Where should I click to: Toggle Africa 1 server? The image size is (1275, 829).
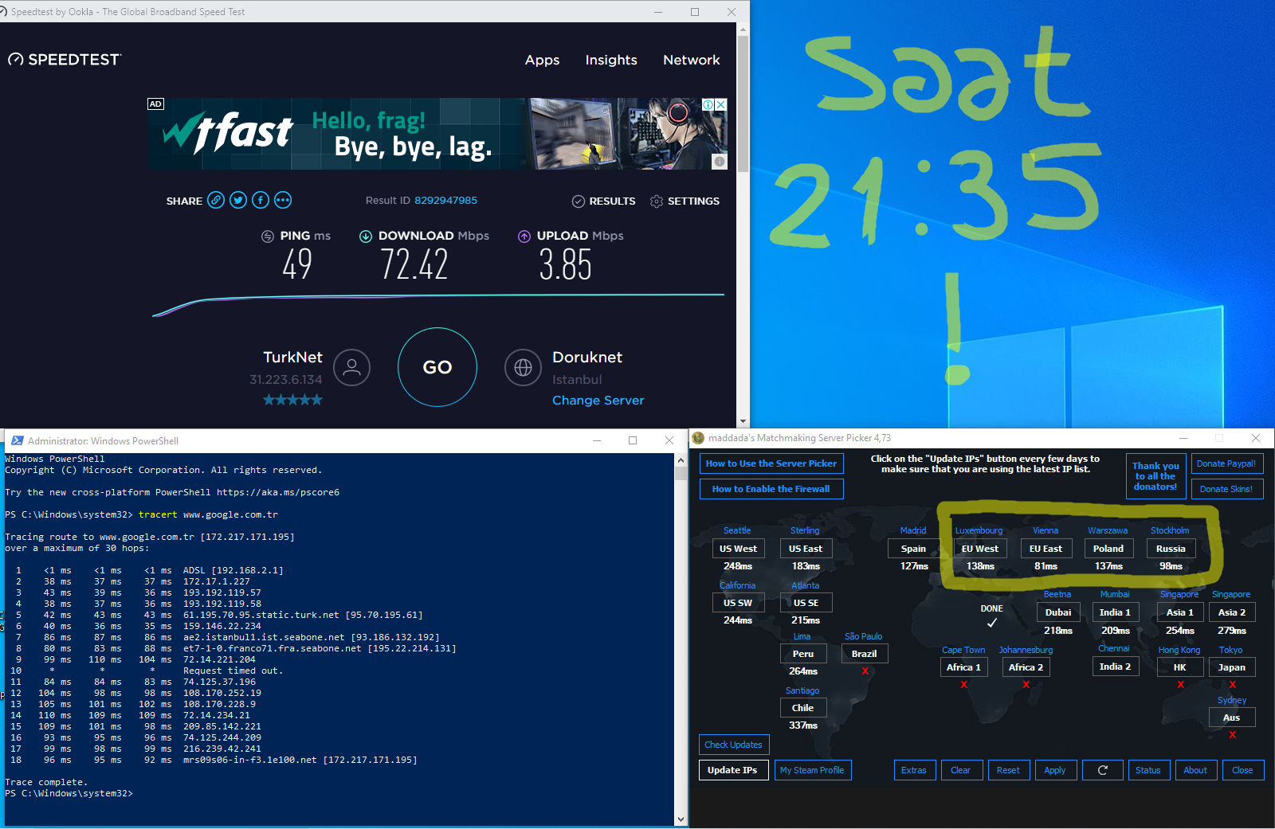point(963,667)
